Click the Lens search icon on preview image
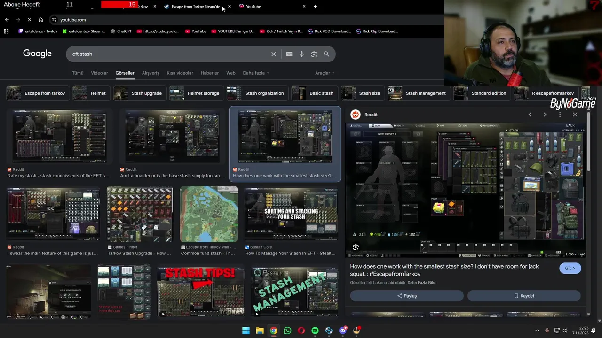Screen dimensions: 602x338 356,247
